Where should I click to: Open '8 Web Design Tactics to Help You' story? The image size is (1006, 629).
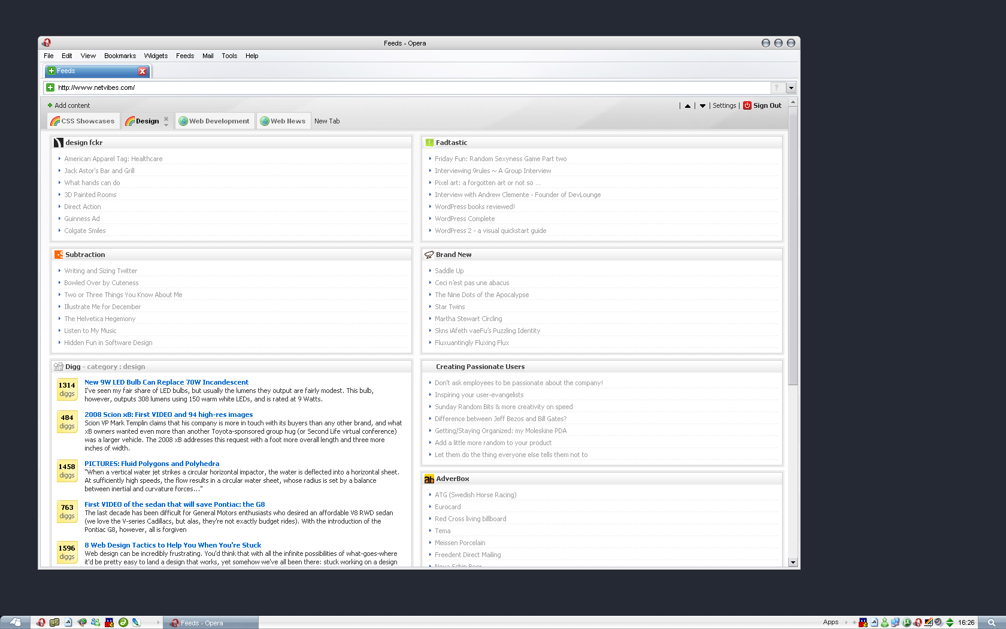173,545
